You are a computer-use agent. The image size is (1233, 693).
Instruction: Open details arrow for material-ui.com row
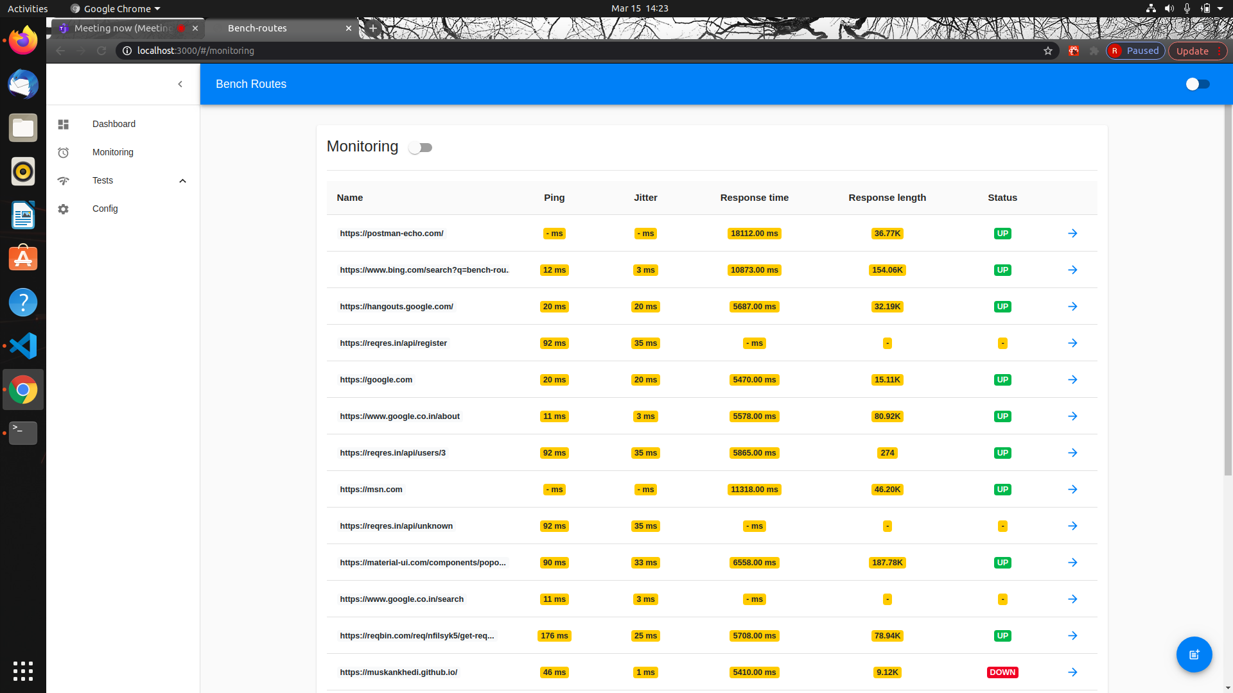(1072, 563)
